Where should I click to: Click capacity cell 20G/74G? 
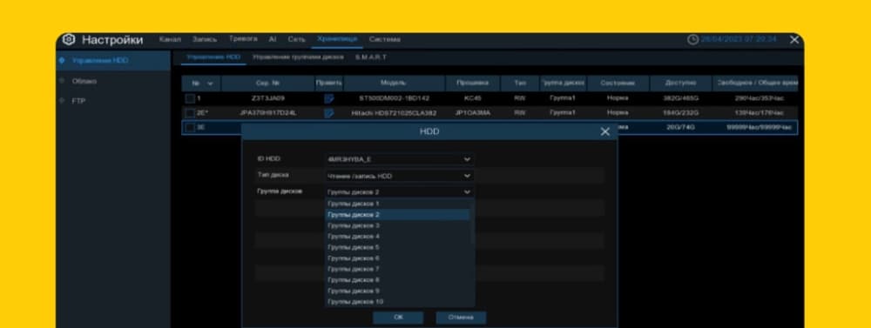point(680,128)
